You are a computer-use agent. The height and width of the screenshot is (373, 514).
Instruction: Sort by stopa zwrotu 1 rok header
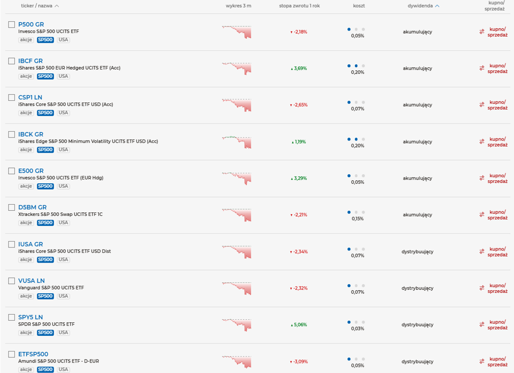click(299, 6)
